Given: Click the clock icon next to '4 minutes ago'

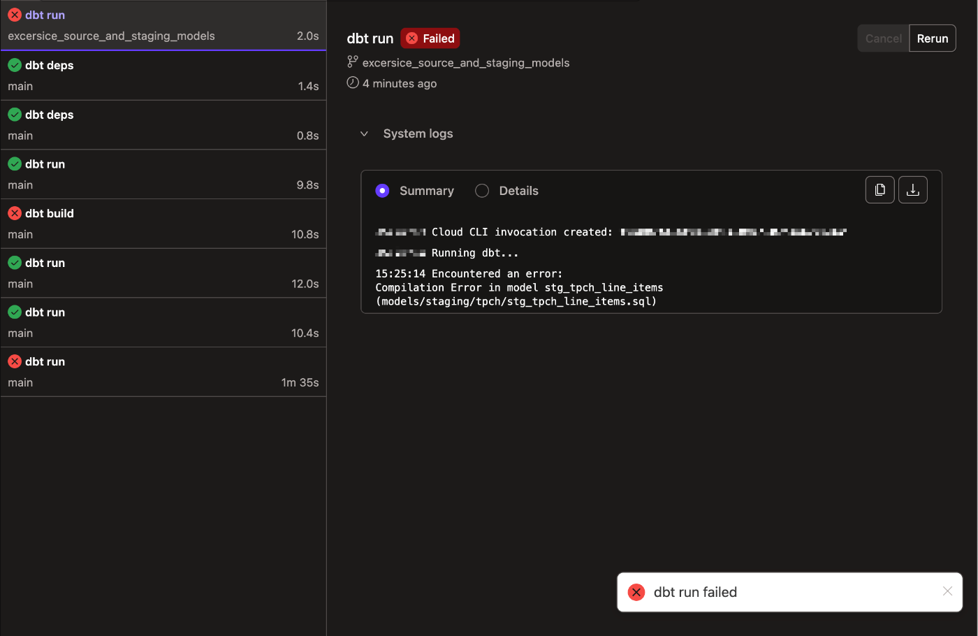Looking at the screenshot, I should [x=353, y=82].
